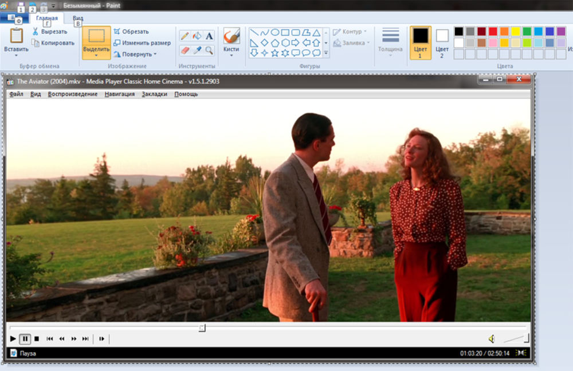Pick the Right arrow shape
Screen dimensions: 573x371
tap(296, 43)
